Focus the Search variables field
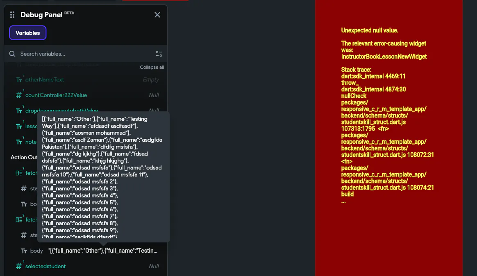The width and height of the screenshot is (477, 276). (85, 54)
